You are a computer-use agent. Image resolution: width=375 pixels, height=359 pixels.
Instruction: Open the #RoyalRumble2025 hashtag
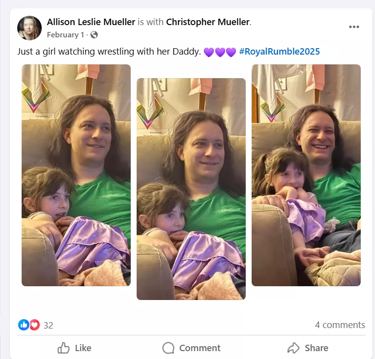(279, 52)
